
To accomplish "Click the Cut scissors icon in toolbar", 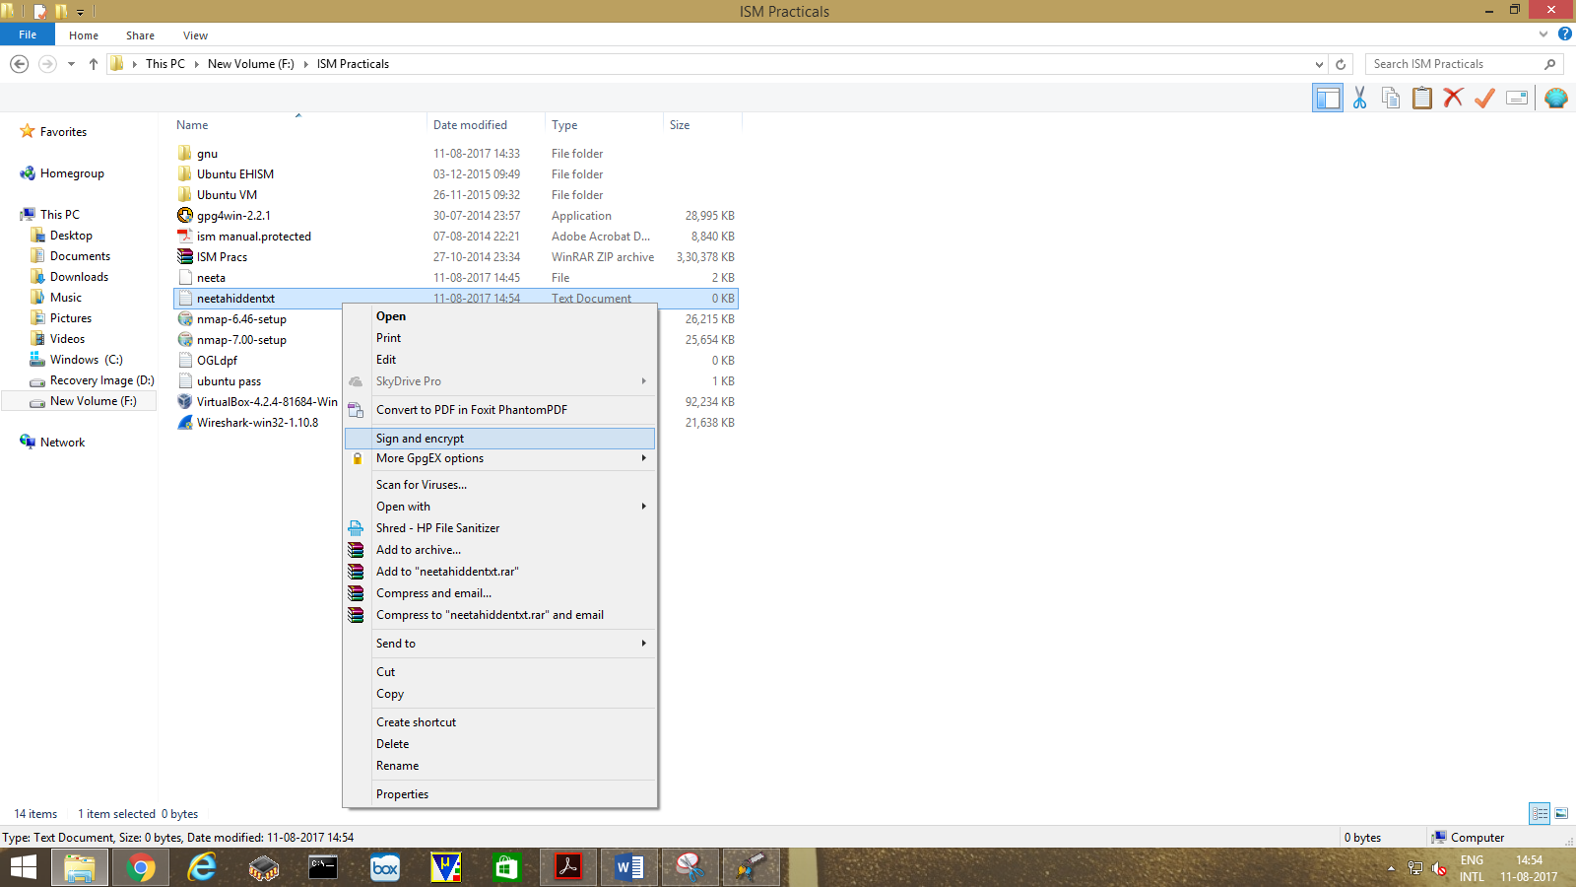I will click(x=1359, y=98).
